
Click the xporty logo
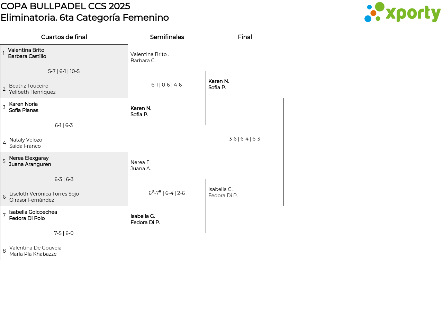click(x=402, y=12)
